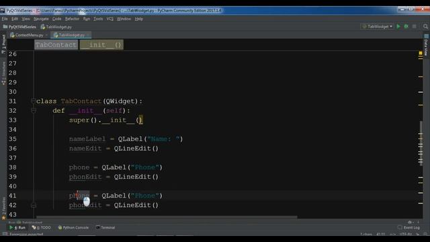The height and width of the screenshot is (242, 430).
Task: Click QWidget in the class declaration
Action: [x=120, y=101]
